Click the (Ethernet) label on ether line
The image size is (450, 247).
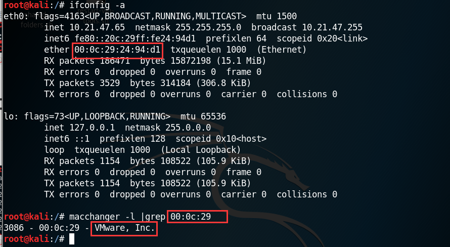click(x=282, y=50)
